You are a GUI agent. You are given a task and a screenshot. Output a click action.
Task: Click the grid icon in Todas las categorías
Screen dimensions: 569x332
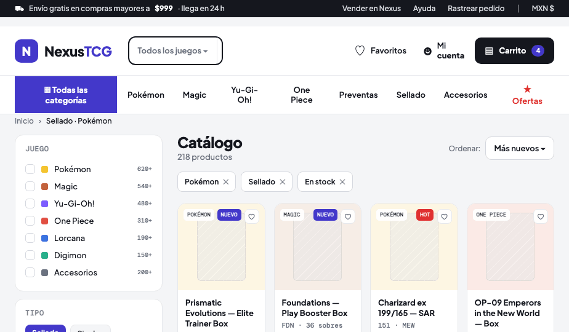coord(47,90)
